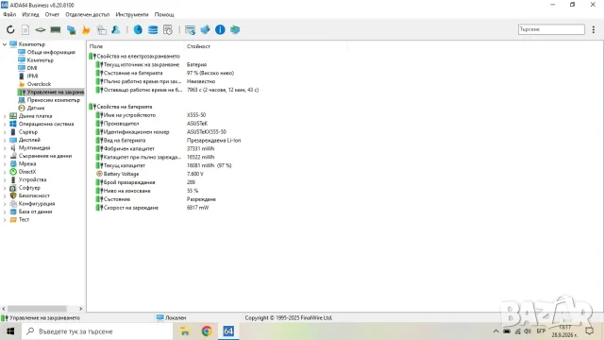
Task: Click the green-blue update arrows icon
Action: tap(235, 29)
